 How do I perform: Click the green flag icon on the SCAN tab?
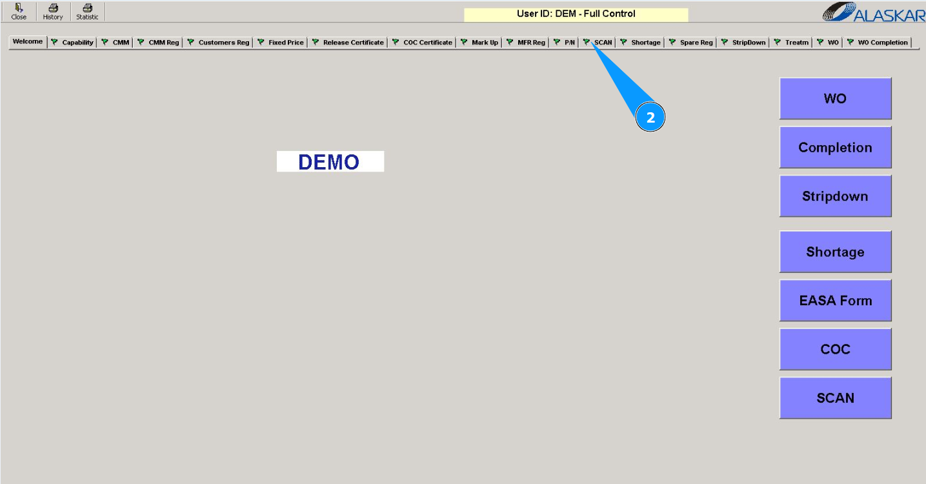(587, 41)
